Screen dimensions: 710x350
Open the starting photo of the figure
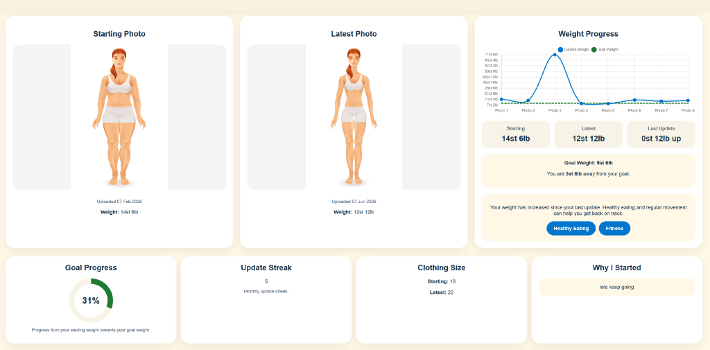tap(119, 117)
